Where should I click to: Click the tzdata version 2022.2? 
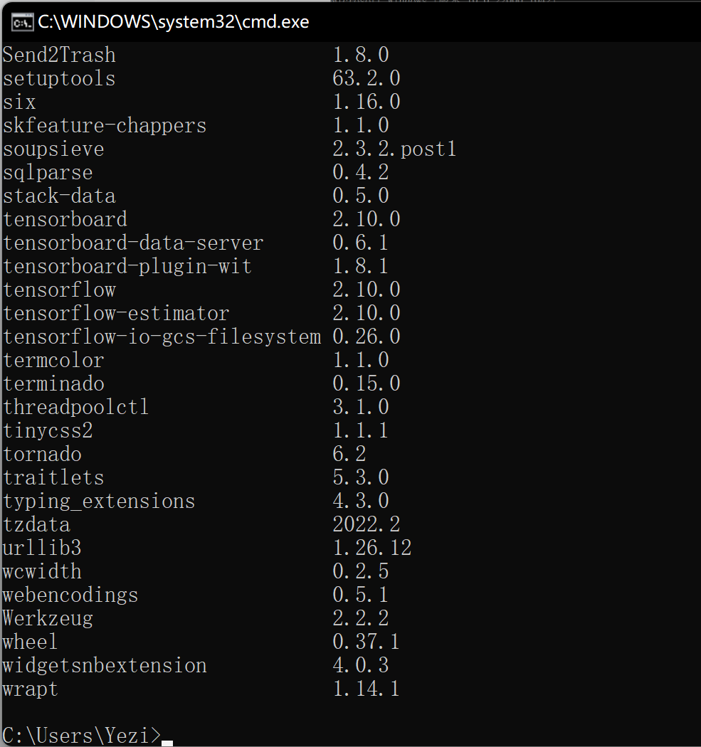pos(366,524)
